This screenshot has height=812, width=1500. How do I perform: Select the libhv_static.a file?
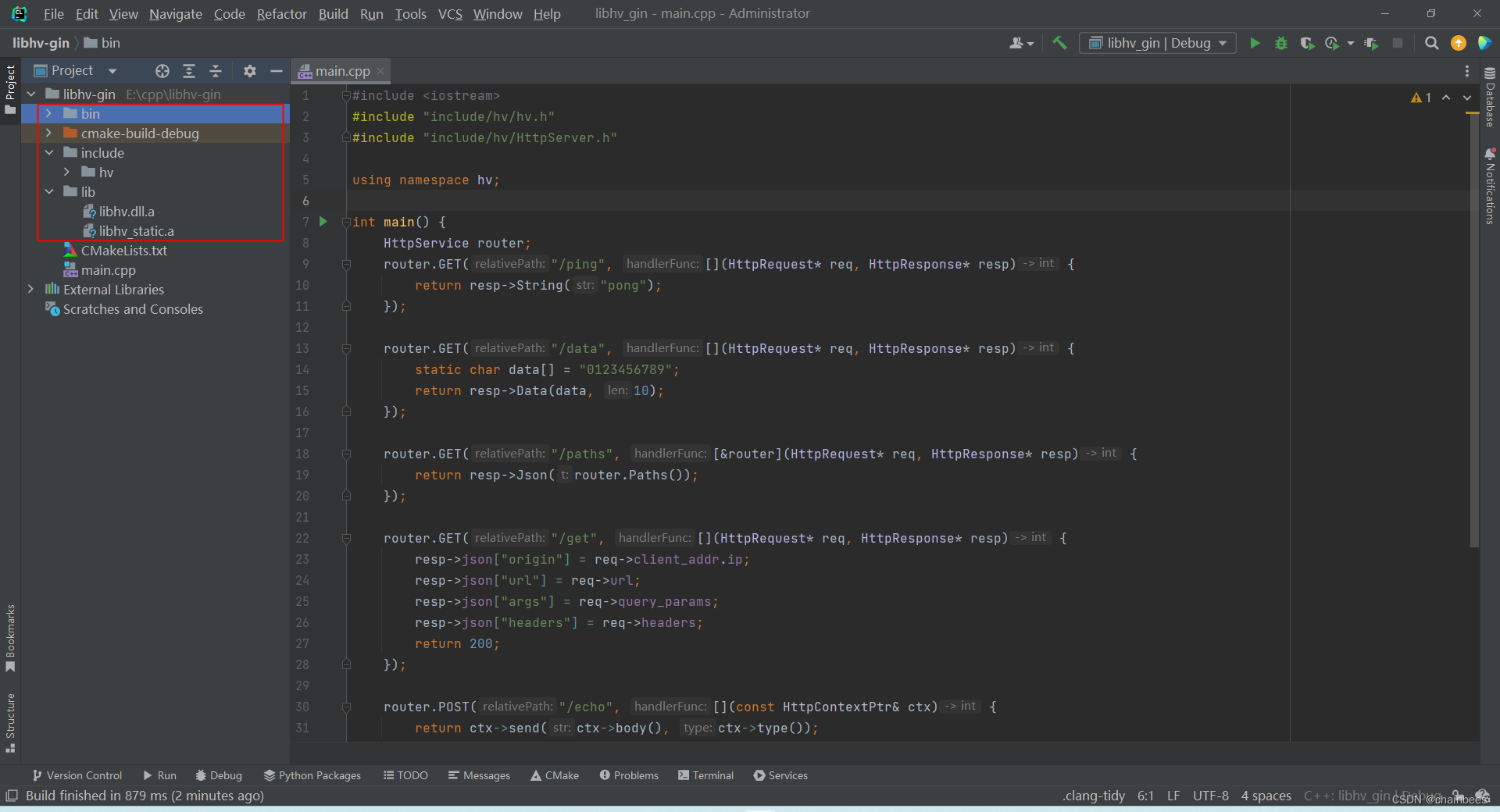[137, 230]
